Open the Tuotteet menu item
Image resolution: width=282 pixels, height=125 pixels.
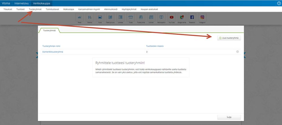click(x=21, y=9)
